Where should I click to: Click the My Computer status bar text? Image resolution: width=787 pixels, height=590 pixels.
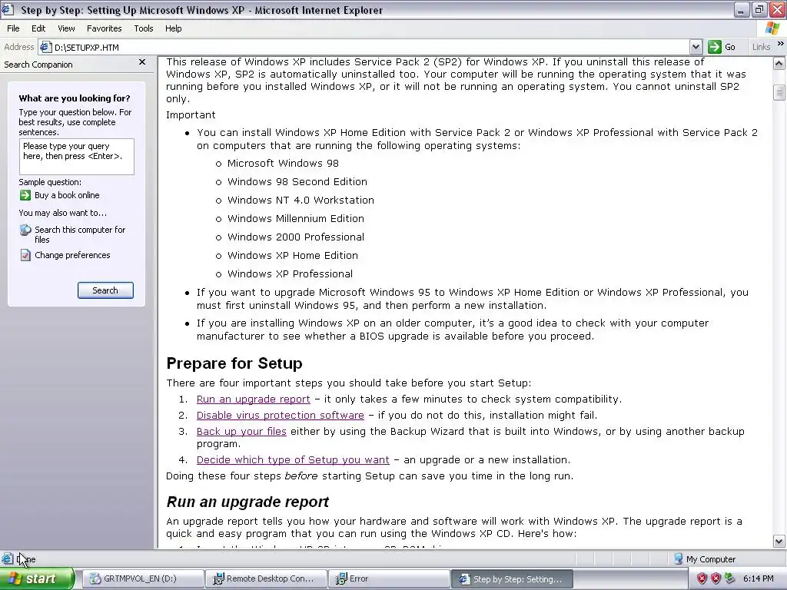coord(711,559)
